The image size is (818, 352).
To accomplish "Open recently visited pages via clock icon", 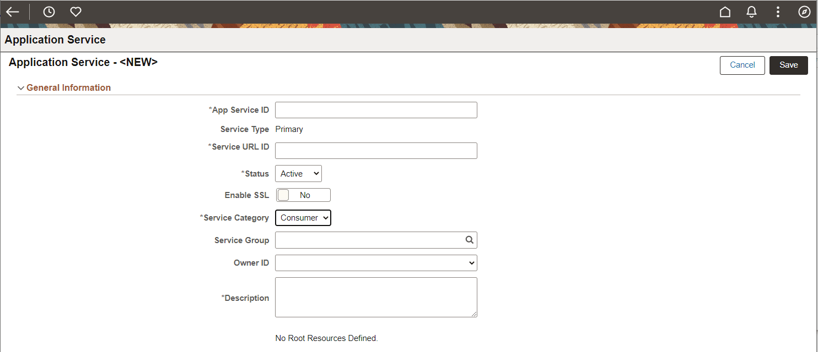I will pos(49,12).
